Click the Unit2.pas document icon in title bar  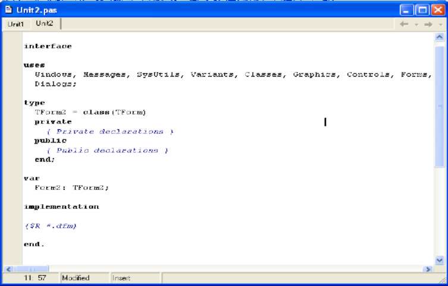click(x=8, y=10)
